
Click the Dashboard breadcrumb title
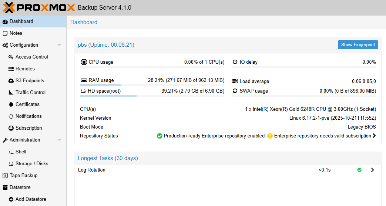[84, 22]
